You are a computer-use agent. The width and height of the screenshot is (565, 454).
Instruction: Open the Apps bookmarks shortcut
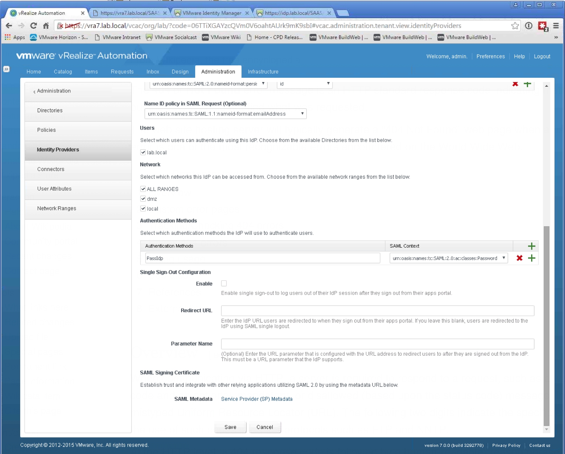pos(15,37)
